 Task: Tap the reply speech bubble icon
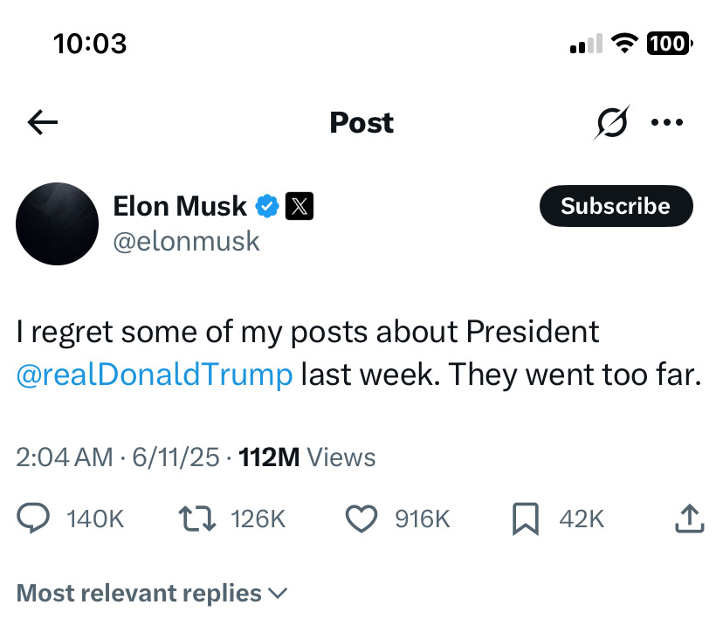pyautogui.click(x=33, y=519)
